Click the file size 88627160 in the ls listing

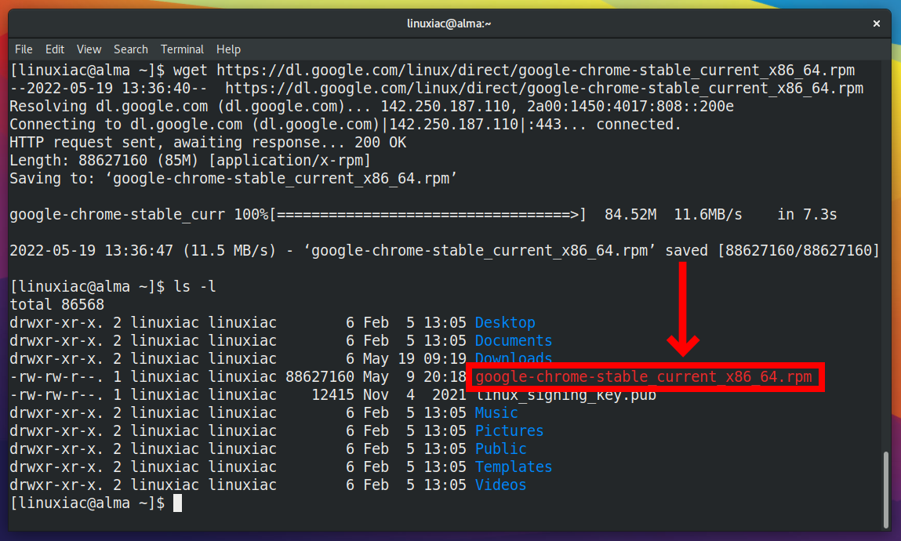pyautogui.click(x=320, y=377)
